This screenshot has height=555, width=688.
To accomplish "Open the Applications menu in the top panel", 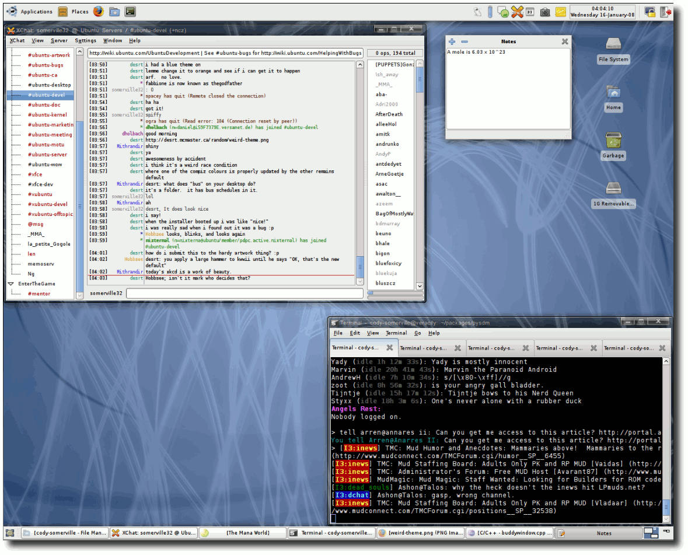I will pyautogui.click(x=30, y=12).
